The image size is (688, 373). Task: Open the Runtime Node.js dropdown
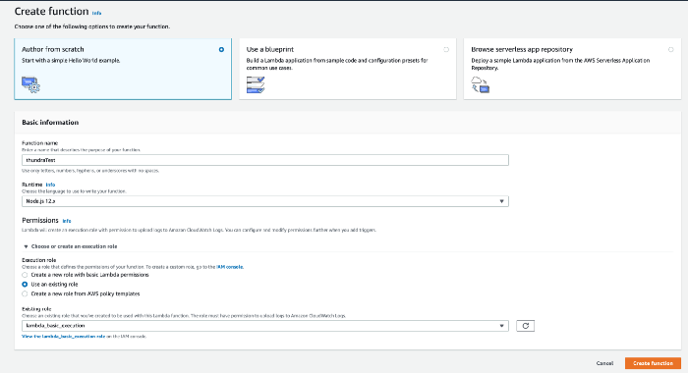pos(265,201)
